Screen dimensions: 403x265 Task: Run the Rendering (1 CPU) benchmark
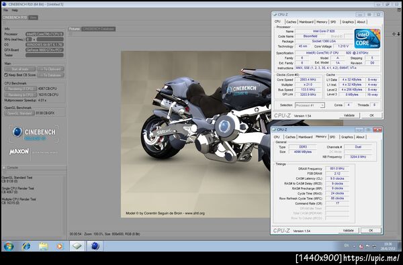coord(21,89)
